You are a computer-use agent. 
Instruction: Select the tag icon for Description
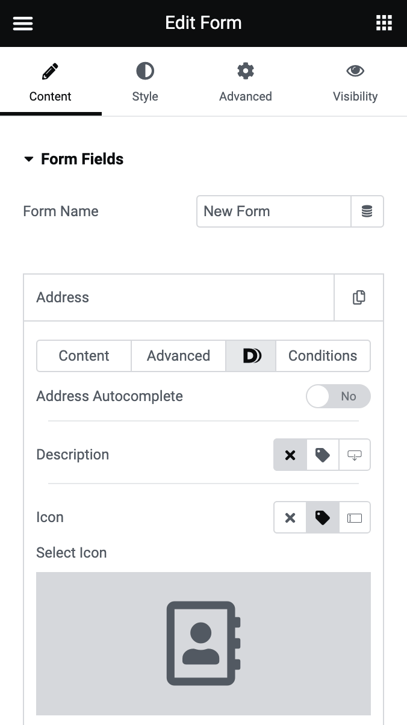click(x=322, y=455)
